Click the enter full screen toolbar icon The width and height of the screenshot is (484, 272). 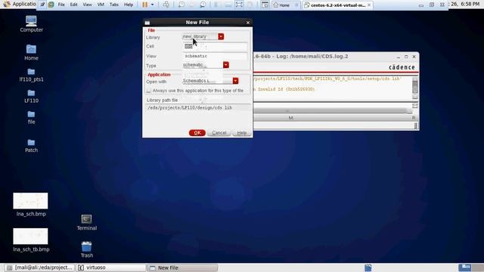click(239, 5)
